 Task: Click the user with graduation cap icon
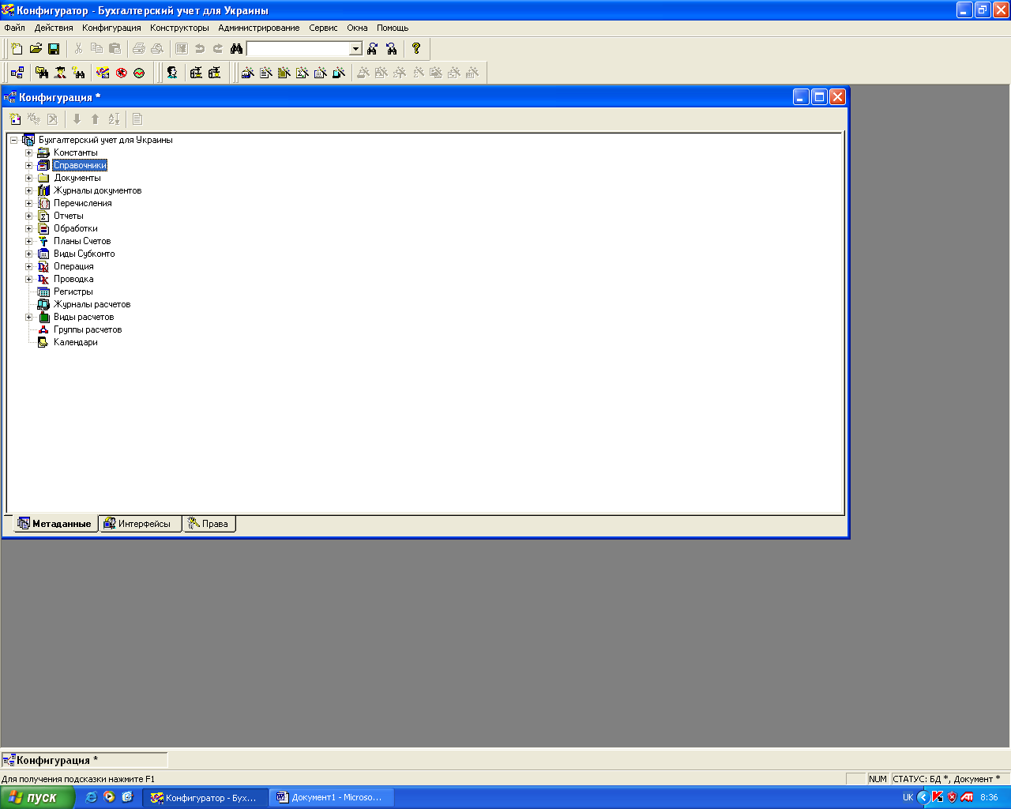coord(60,73)
